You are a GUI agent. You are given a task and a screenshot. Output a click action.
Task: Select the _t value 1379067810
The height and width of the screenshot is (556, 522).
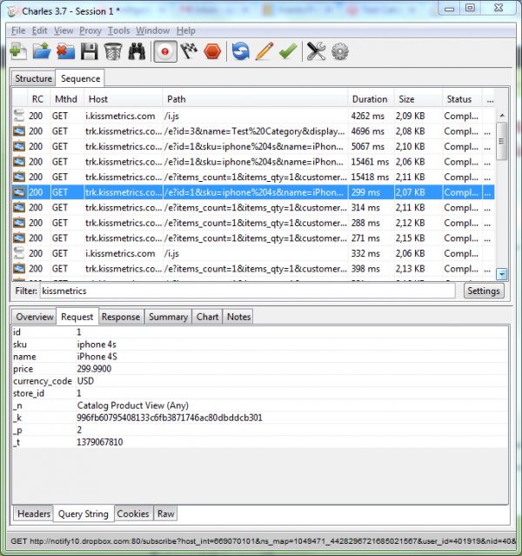coord(100,442)
